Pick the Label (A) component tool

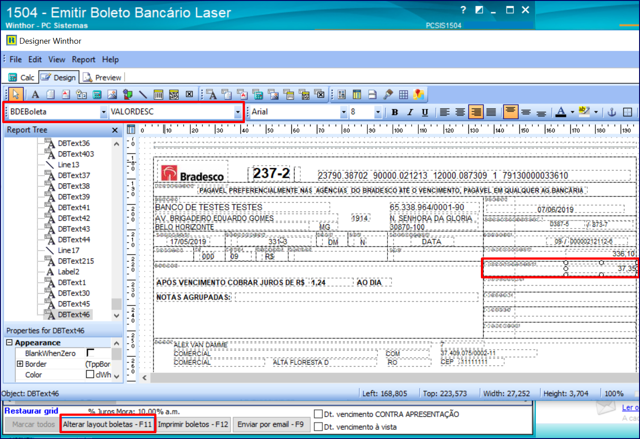coord(35,94)
